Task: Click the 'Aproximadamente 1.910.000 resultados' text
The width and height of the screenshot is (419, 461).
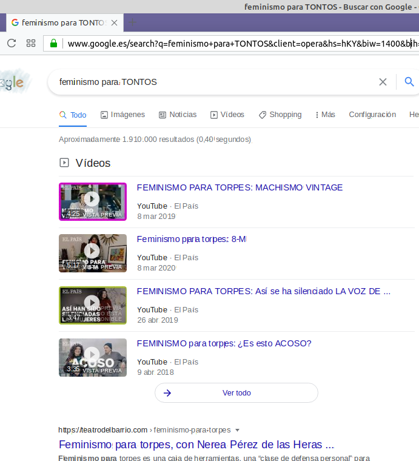Action: [155, 140]
